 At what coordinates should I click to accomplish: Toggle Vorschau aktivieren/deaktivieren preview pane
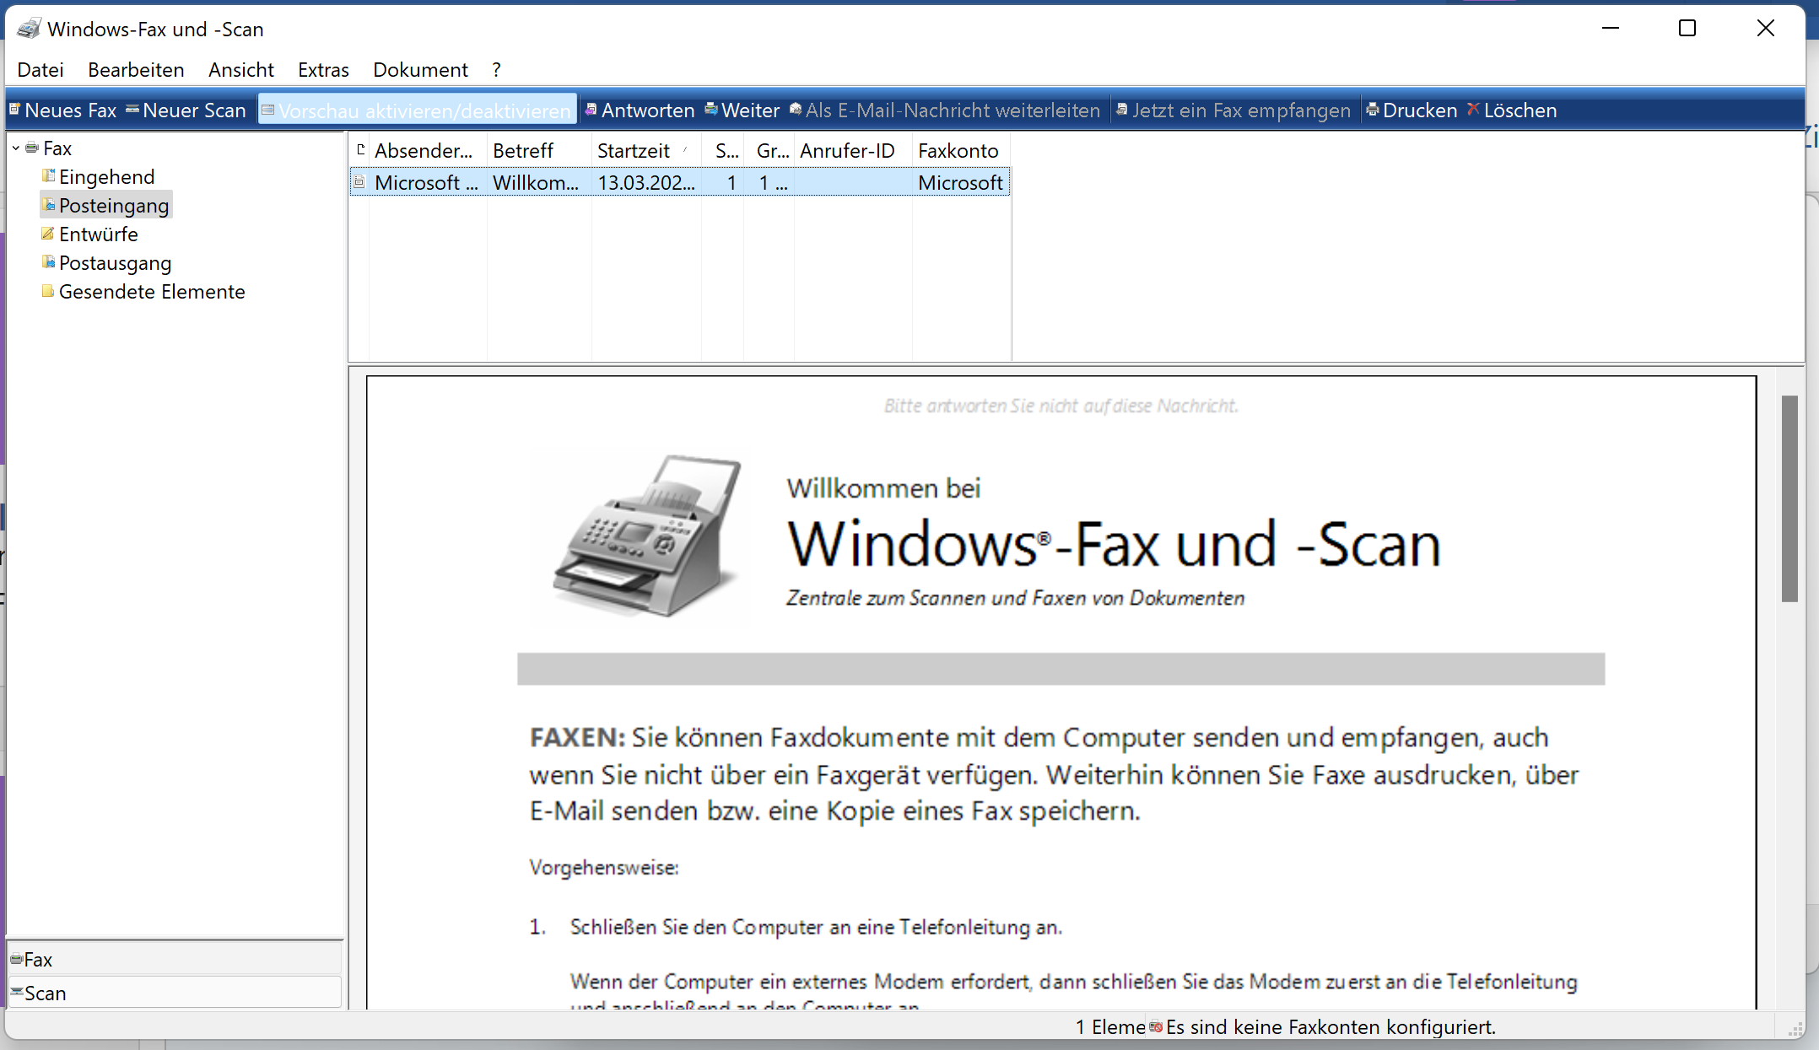tap(417, 110)
